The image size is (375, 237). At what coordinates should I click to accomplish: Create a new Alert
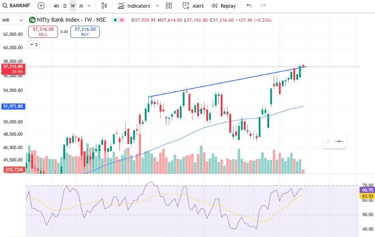tap(193, 6)
